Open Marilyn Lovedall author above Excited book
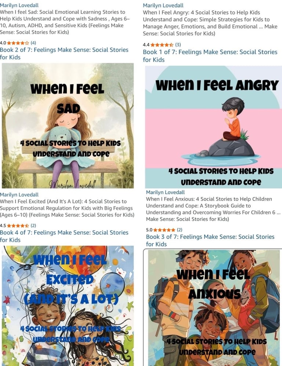This screenshot has width=282, height=366. click(x=19, y=195)
